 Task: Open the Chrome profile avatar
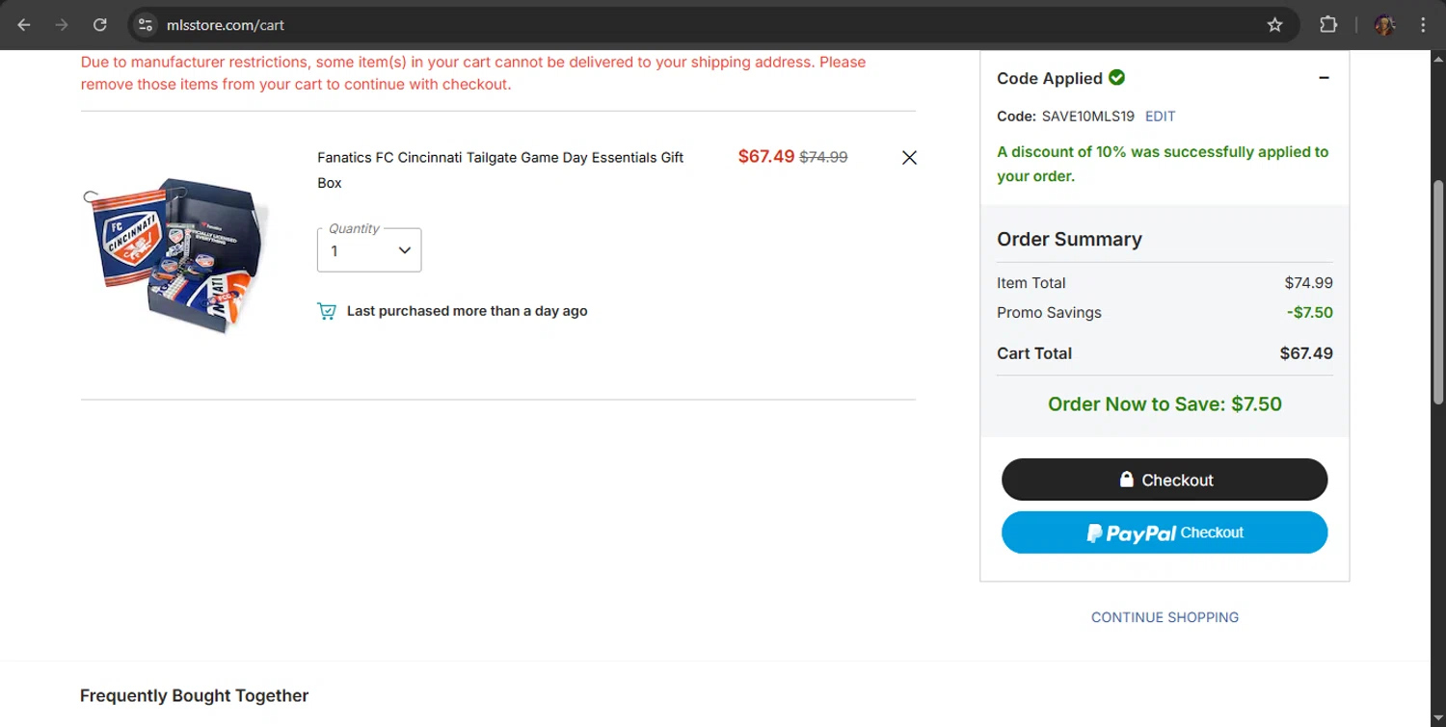click(1384, 25)
